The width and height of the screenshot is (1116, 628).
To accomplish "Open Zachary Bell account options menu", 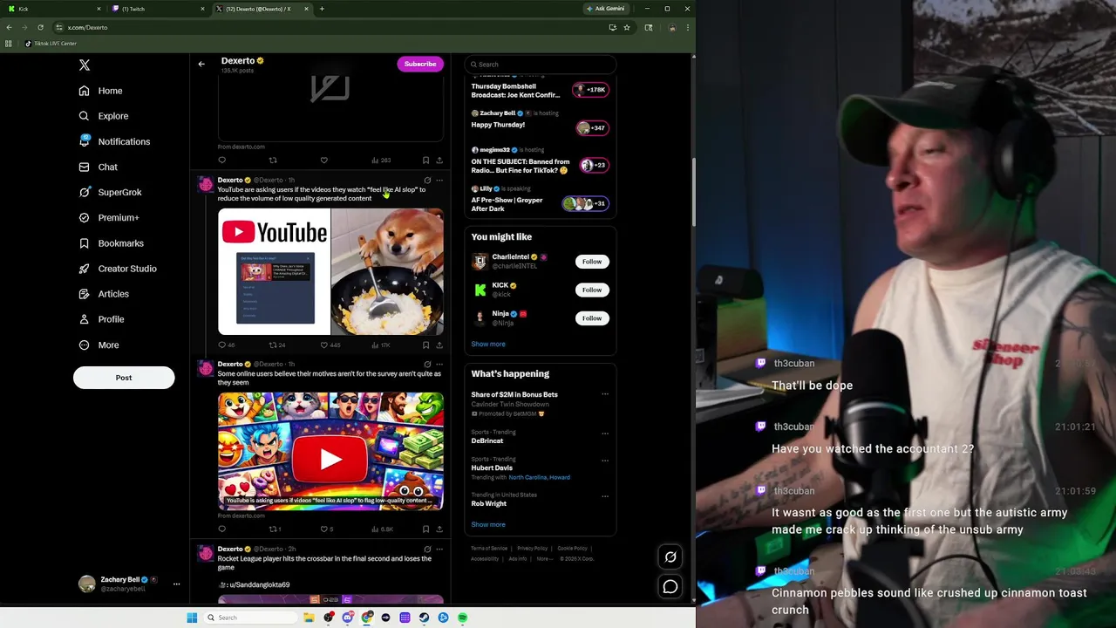I will click(x=176, y=584).
